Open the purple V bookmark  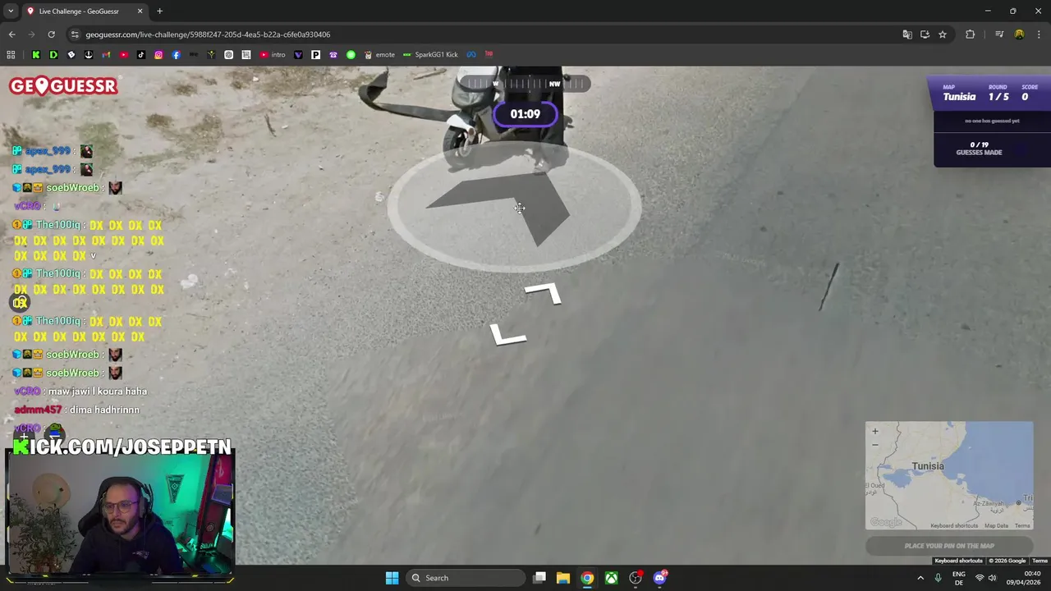pyautogui.click(x=298, y=55)
